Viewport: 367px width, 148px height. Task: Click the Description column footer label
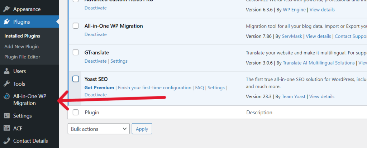(259, 113)
